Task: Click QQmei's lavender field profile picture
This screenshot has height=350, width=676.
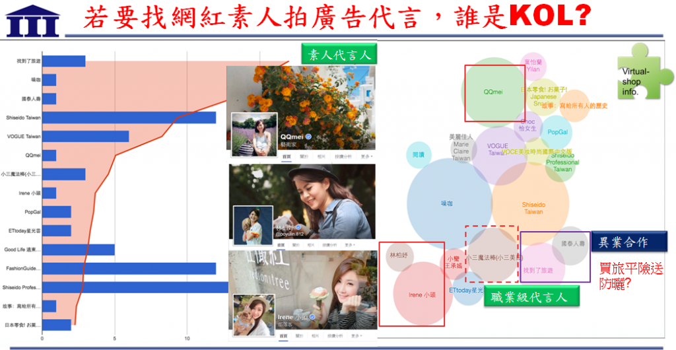Action: point(254,135)
